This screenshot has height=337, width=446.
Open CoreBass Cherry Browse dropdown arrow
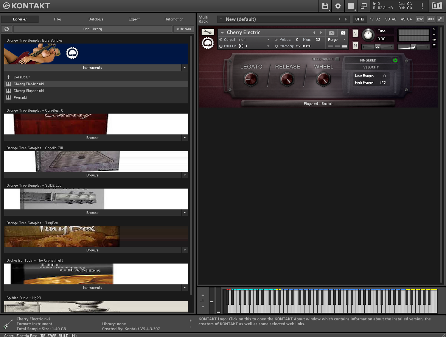tap(185, 138)
